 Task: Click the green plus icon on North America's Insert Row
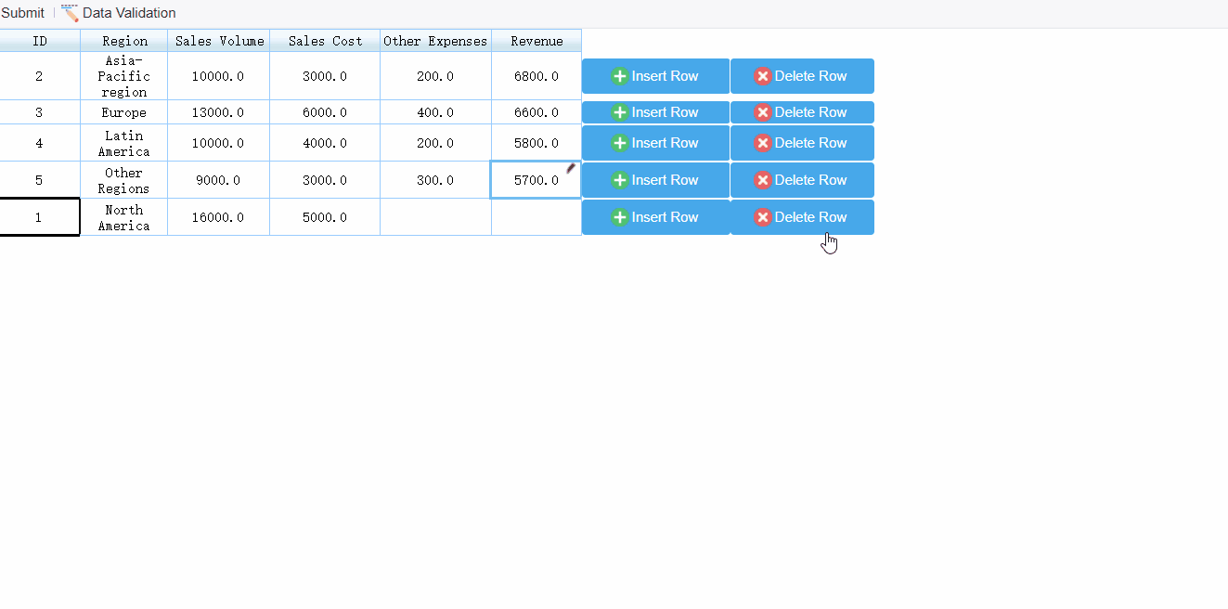click(x=619, y=217)
